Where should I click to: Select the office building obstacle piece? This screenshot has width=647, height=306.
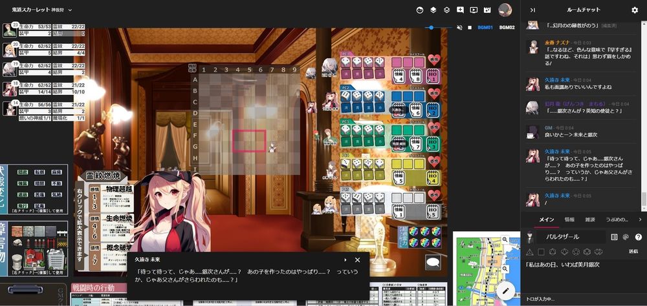[56, 259]
